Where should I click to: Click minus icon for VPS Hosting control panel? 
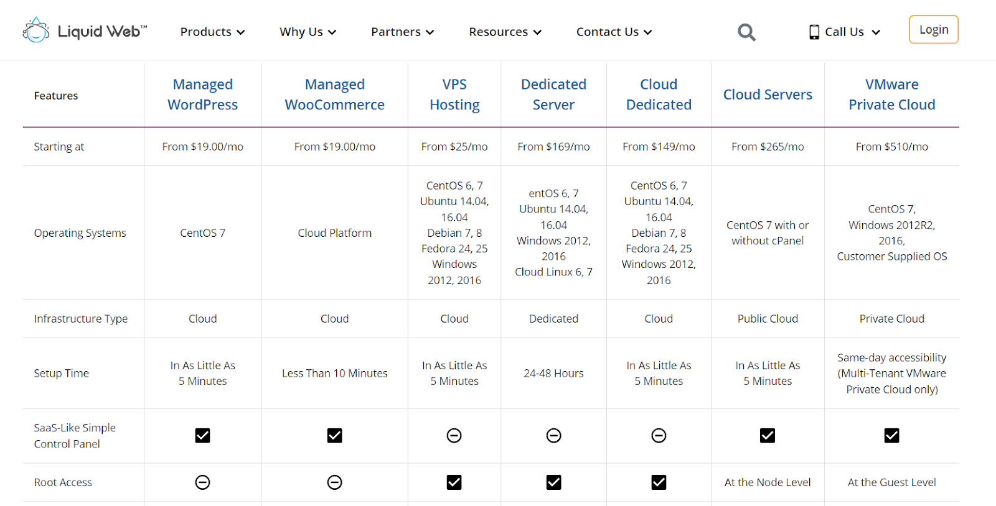454,436
